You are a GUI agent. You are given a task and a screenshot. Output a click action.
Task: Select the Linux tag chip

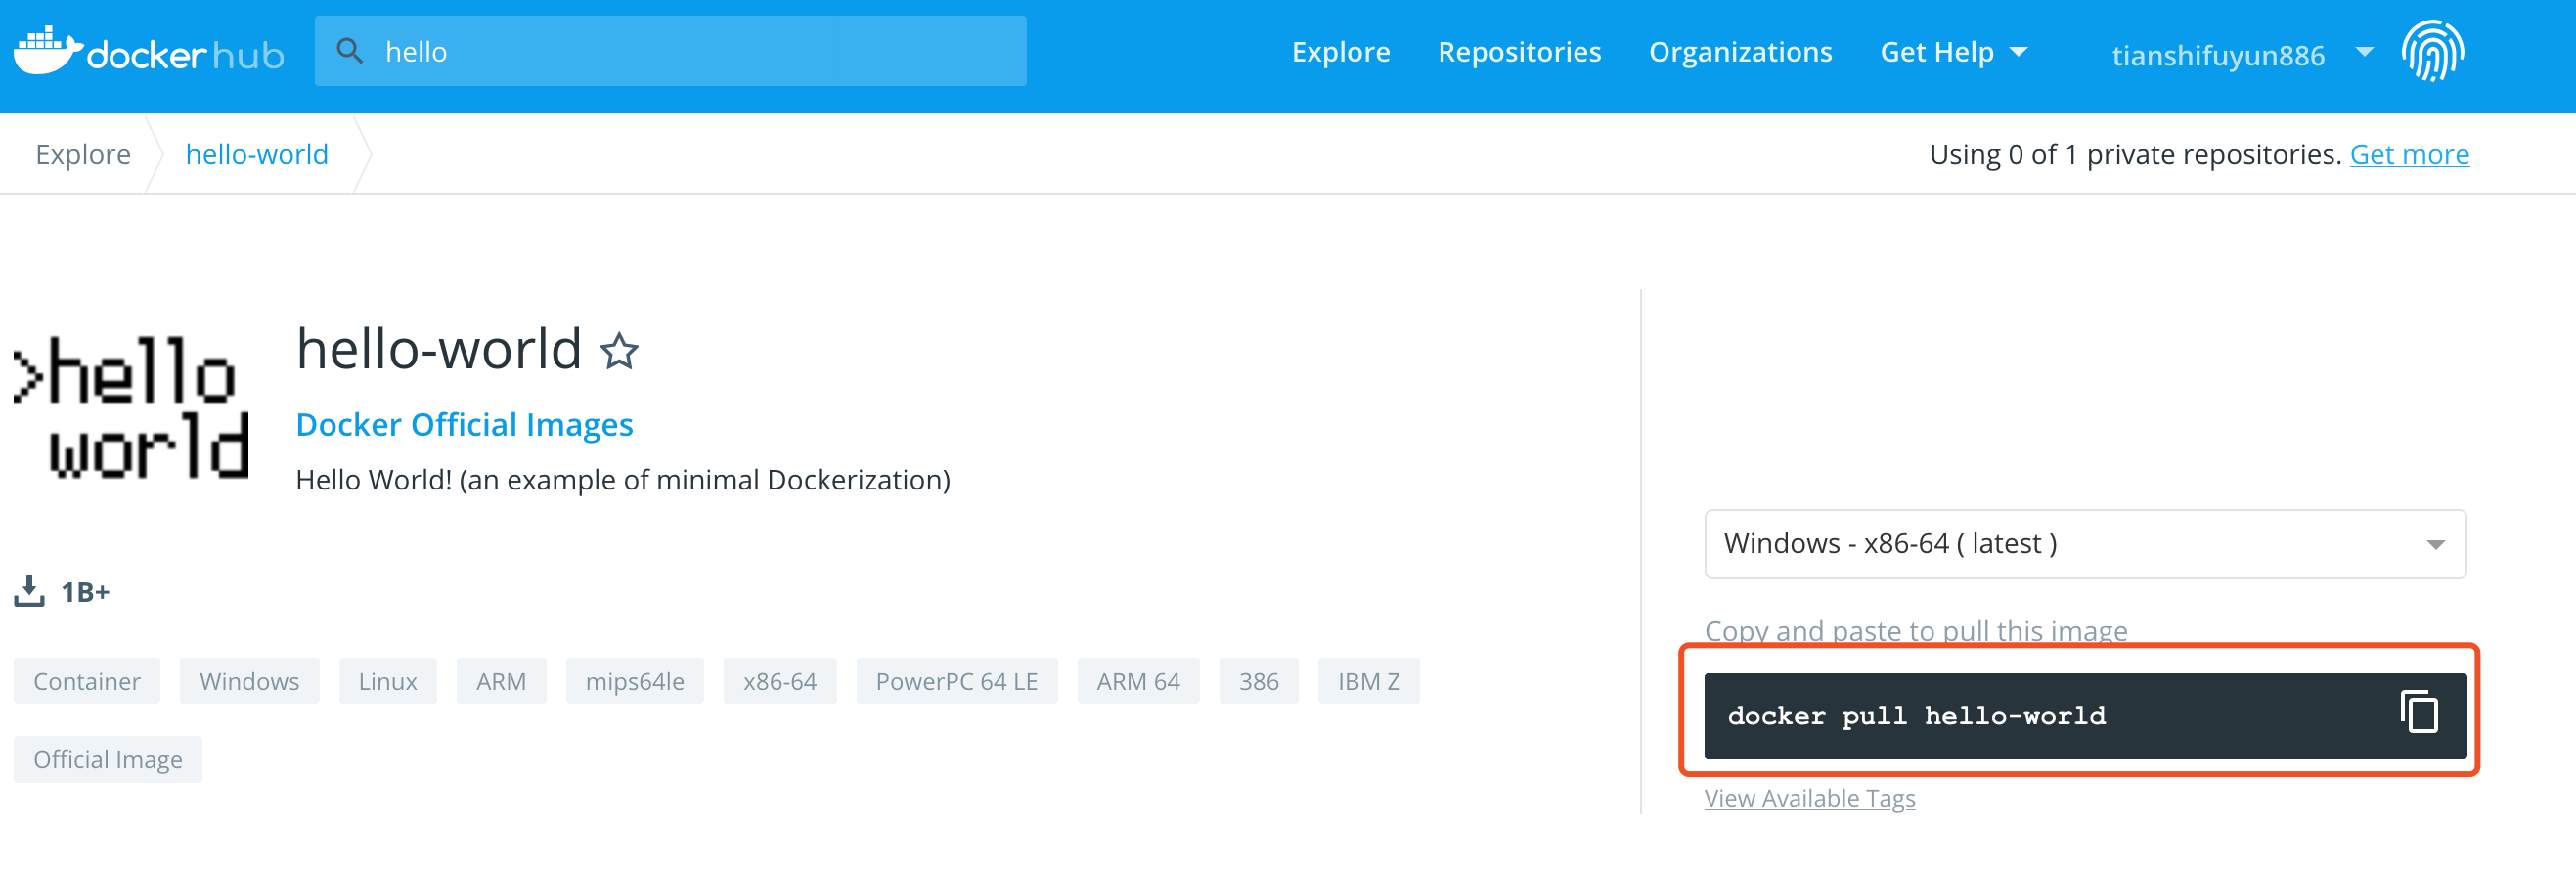click(388, 681)
